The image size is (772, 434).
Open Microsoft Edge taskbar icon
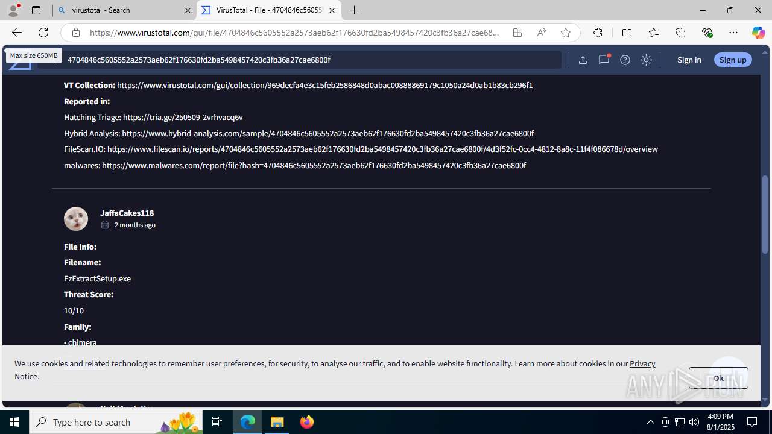(248, 422)
